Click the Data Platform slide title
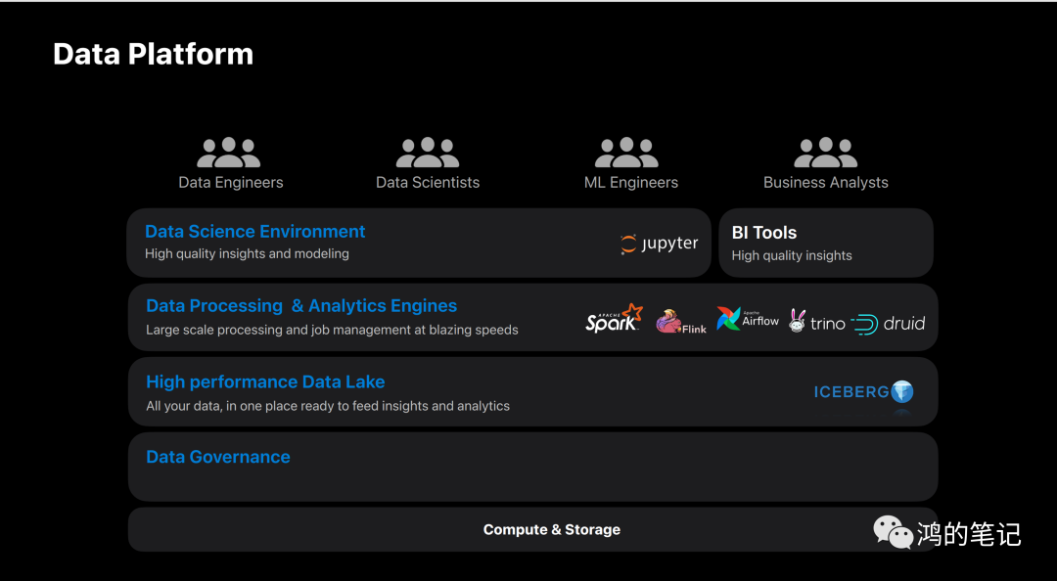The width and height of the screenshot is (1057, 581). (153, 54)
